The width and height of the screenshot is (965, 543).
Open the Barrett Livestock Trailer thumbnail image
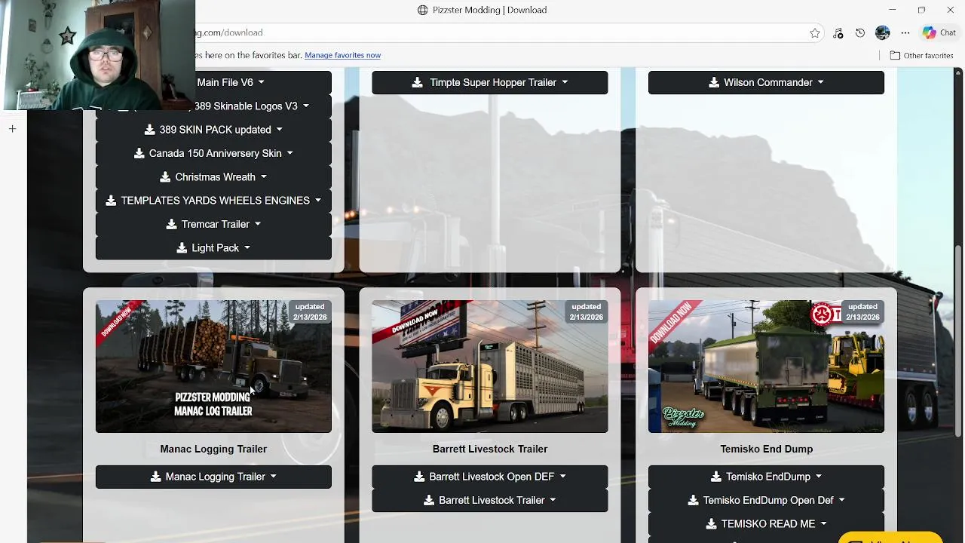click(490, 367)
